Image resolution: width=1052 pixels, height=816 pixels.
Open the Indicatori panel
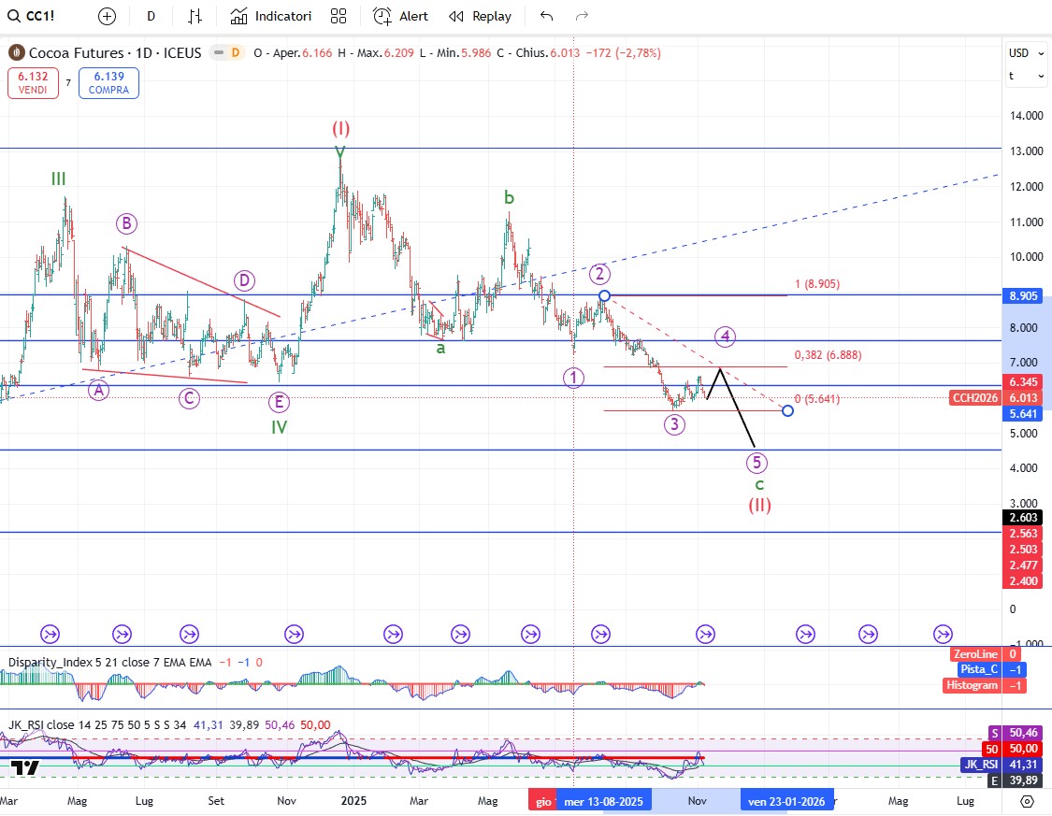point(271,16)
